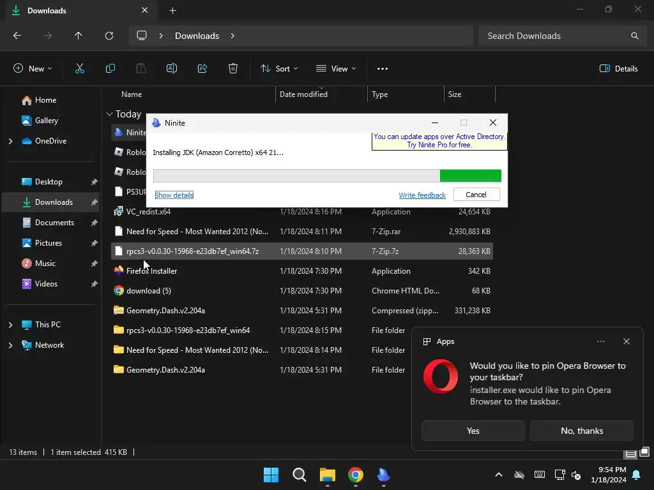Click the volume muted tray icon

click(x=576, y=475)
